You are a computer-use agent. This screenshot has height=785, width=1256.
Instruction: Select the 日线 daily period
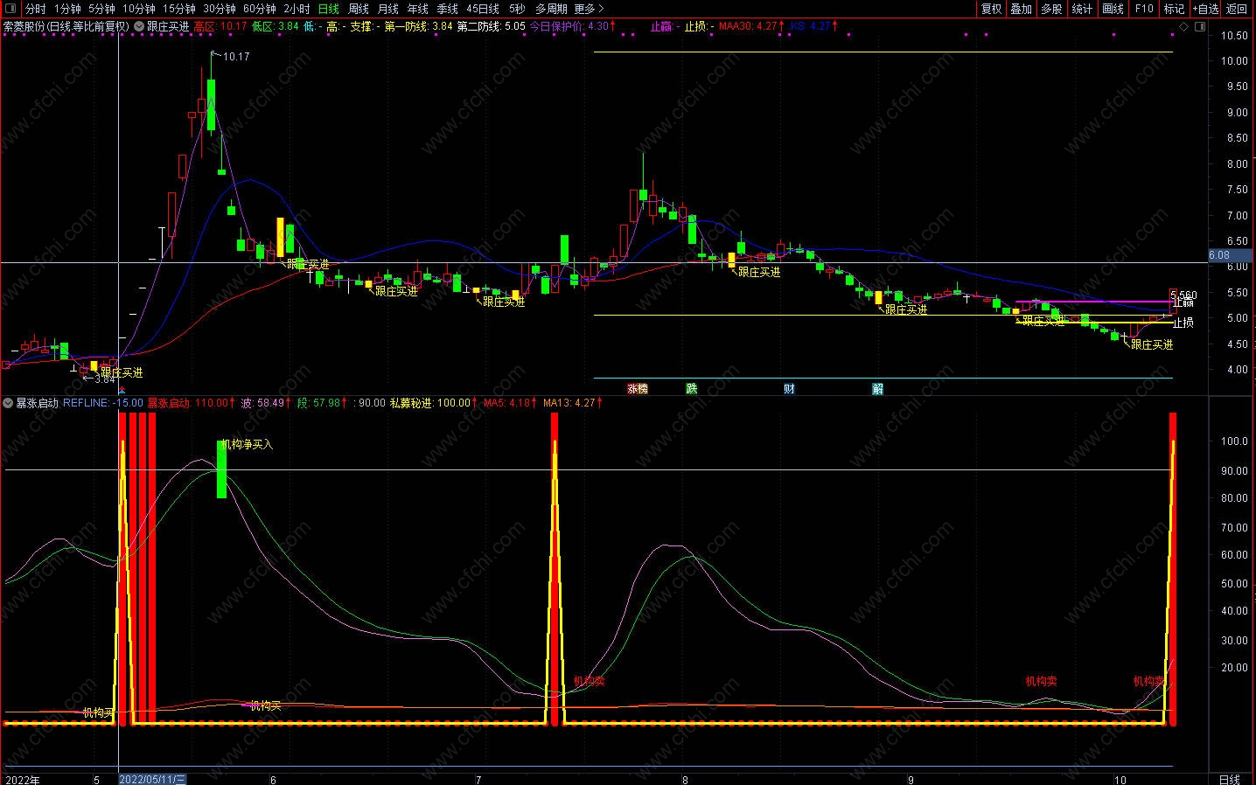[328, 9]
